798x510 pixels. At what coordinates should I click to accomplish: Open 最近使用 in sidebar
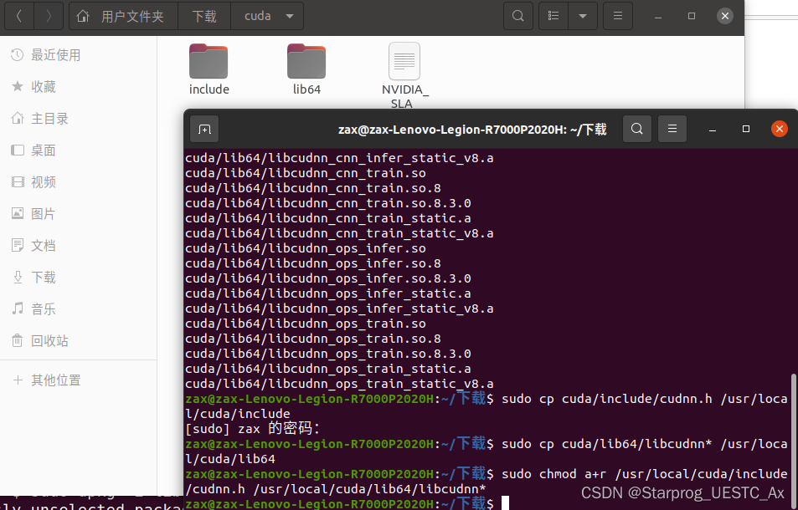(79, 55)
